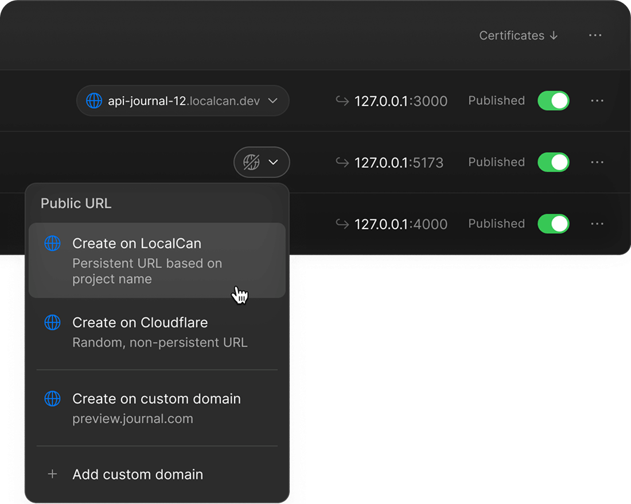The image size is (631, 504).
Task: Open more options for the port 4000 row
Action: pyautogui.click(x=597, y=224)
